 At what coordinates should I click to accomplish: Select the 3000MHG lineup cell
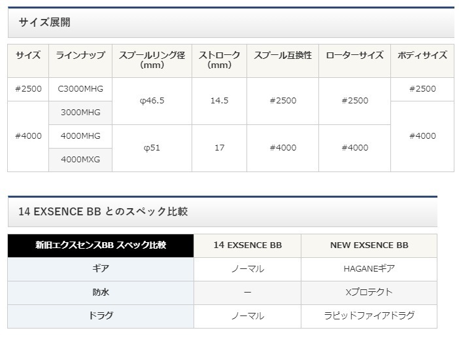point(80,113)
